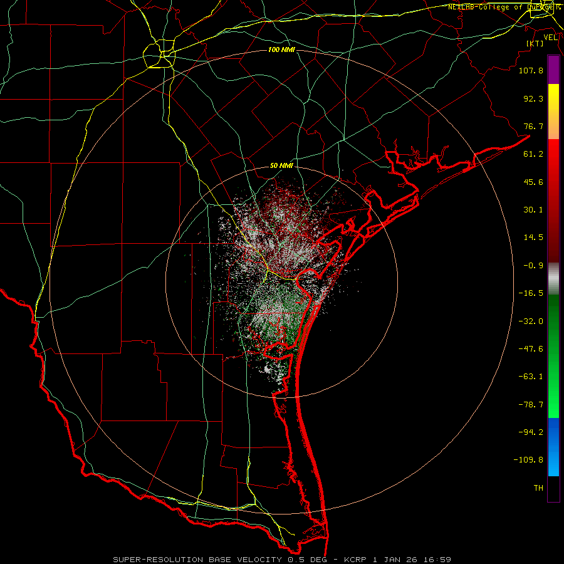The width and height of the screenshot is (564, 564).
Task: Click the 45.6 velocity scale value
Action: [x=533, y=182]
